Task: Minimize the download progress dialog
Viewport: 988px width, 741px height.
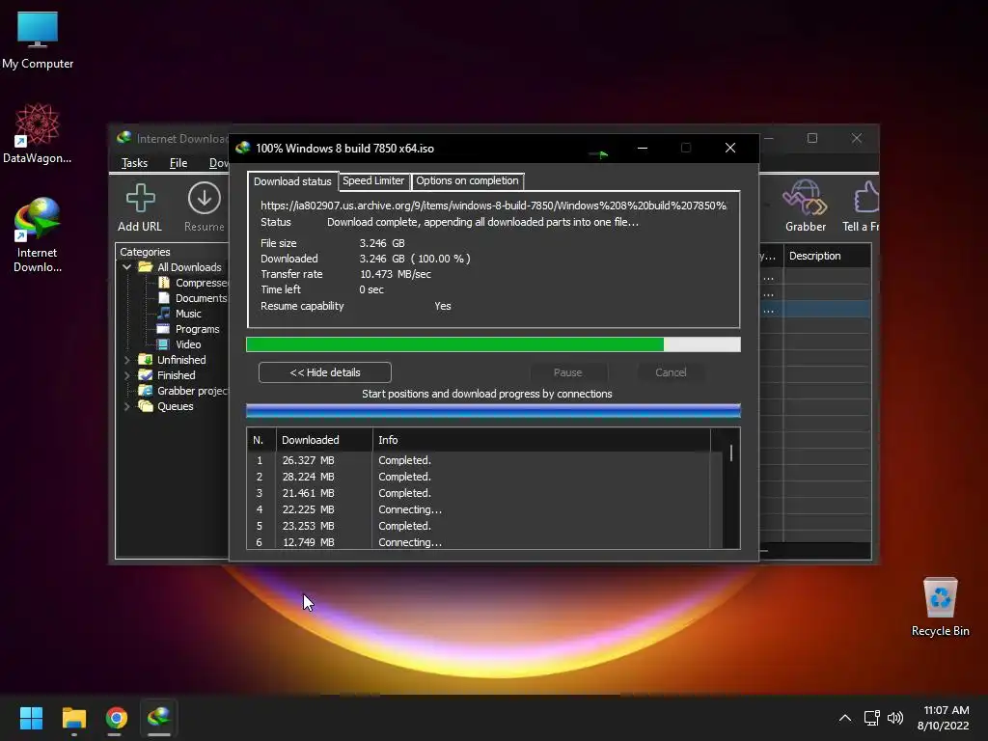Action: 642,148
